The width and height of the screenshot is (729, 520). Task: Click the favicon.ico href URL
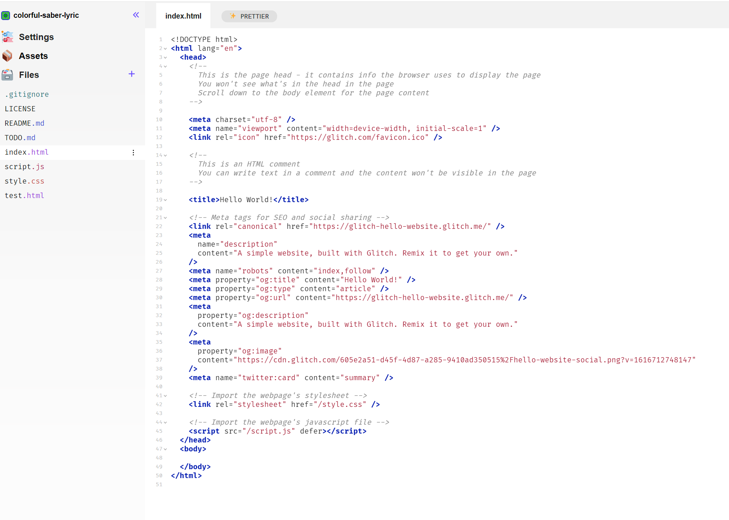click(x=358, y=137)
